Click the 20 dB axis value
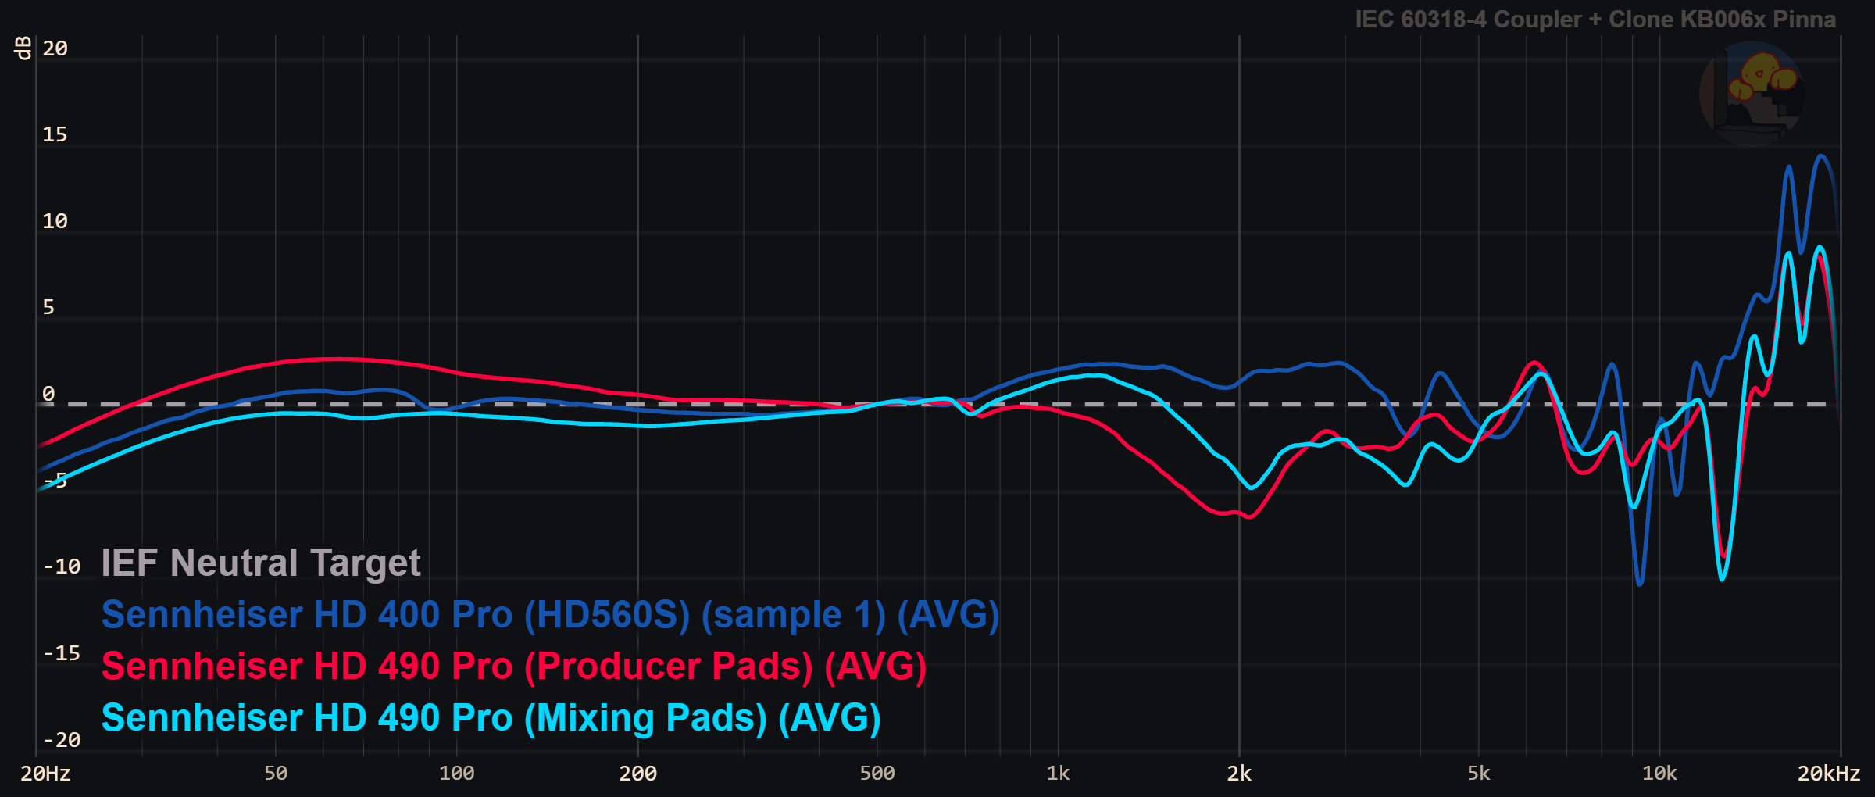The width and height of the screenshot is (1875, 797). click(55, 48)
